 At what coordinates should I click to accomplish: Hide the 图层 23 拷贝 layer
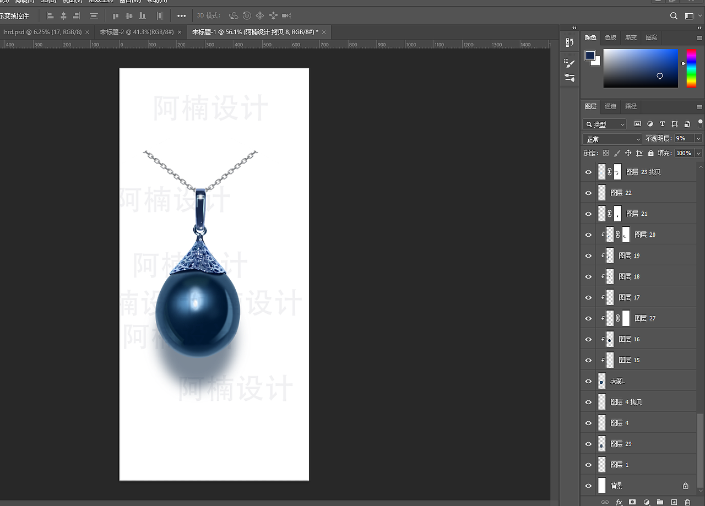point(588,172)
